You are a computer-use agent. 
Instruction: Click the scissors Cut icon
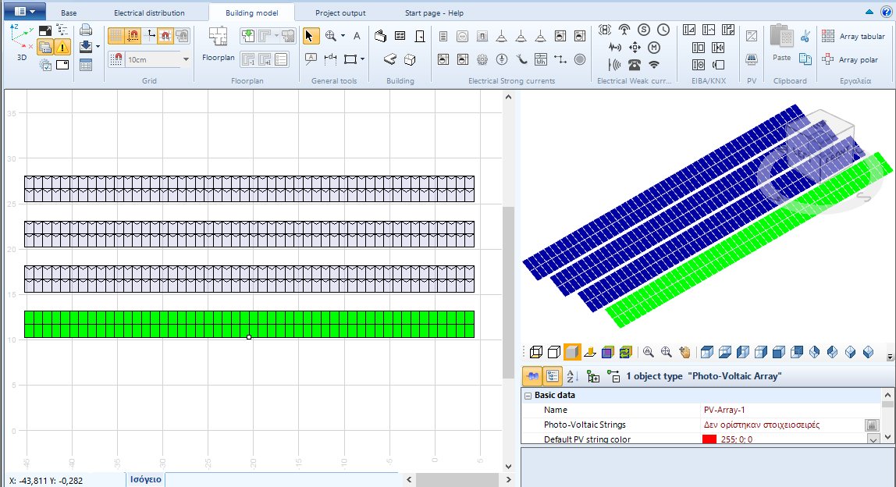pos(805,36)
